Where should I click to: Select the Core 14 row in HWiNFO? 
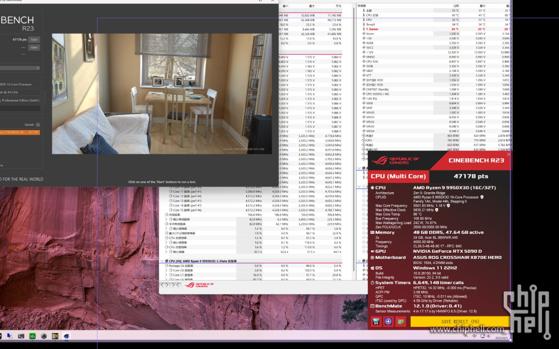pos(252,206)
